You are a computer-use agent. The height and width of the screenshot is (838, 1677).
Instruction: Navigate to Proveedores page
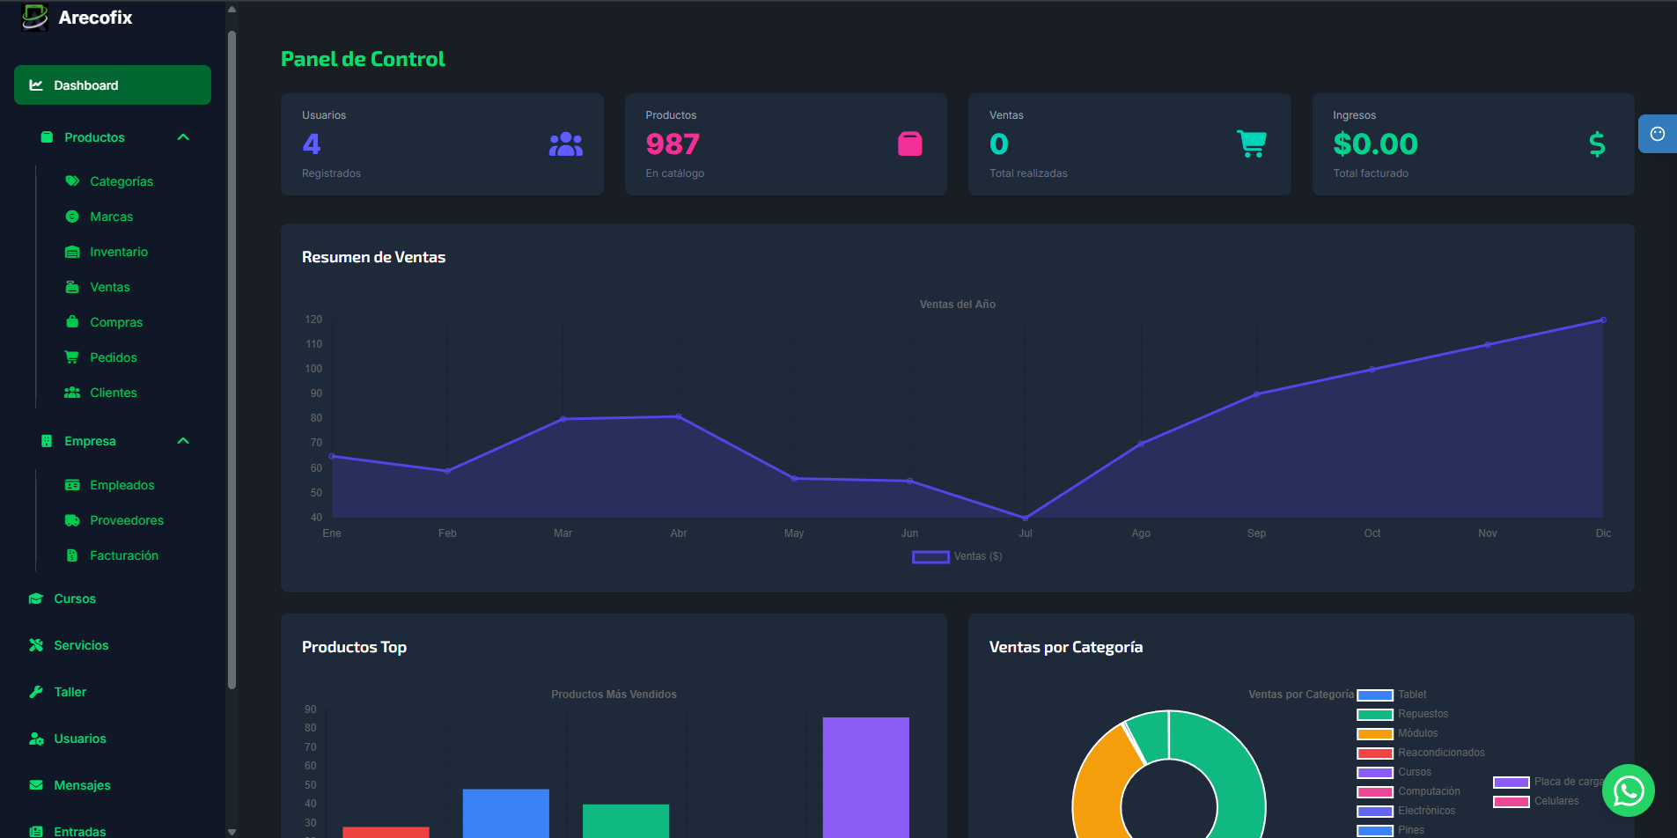[127, 520]
